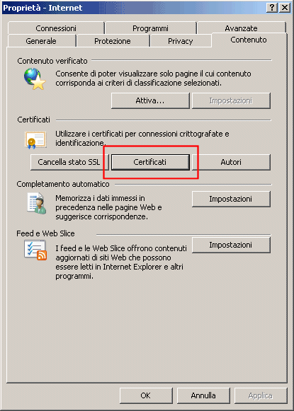Clear SSL state with Cancella stato SSL

coord(69,162)
